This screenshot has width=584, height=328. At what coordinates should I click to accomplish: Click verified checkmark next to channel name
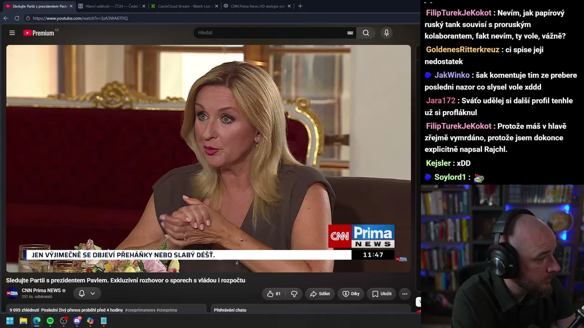[64, 291]
